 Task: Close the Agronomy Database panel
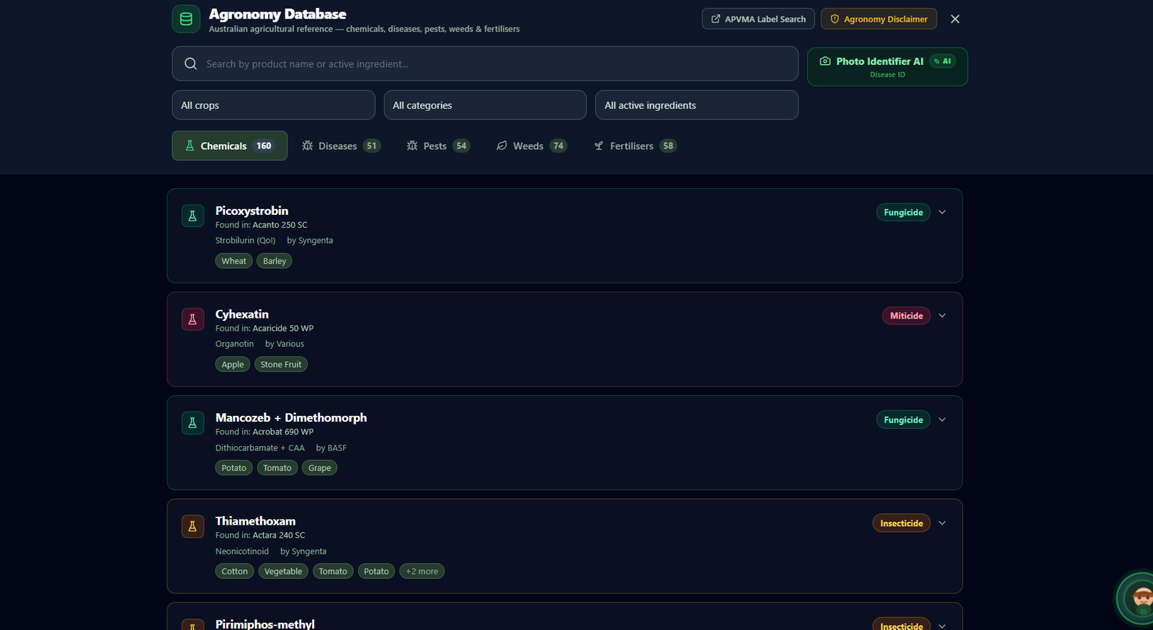(x=955, y=19)
